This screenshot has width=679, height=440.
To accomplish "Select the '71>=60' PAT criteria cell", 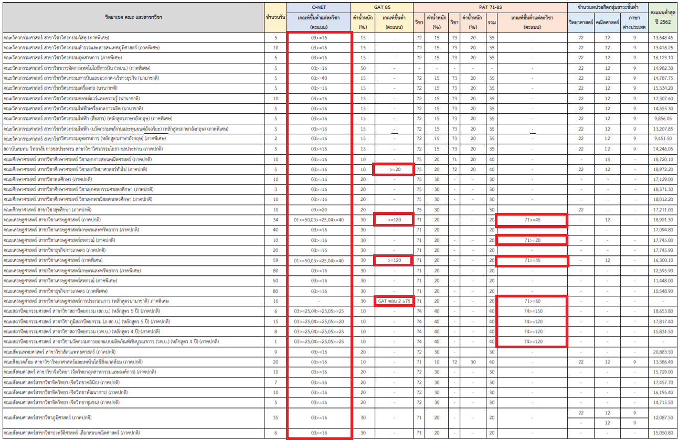I will [x=533, y=301].
